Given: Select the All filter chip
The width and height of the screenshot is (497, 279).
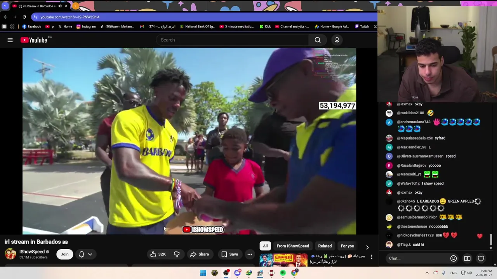Looking at the screenshot, I should tap(265, 246).
